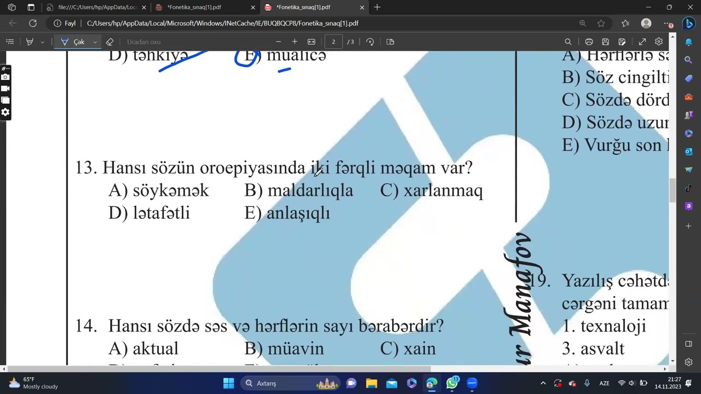Open the browser profile avatar
The height and width of the screenshot is (394, 701).
click(646, 24)
